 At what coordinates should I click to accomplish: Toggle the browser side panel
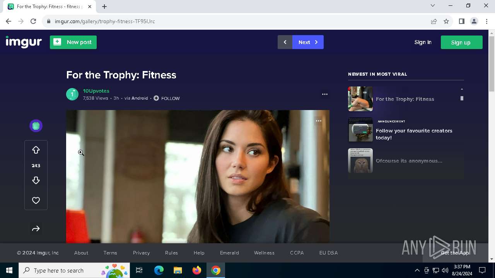(461, 21)
